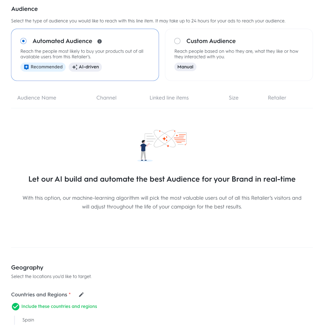Click the Manual tag

tap(185, 67)
